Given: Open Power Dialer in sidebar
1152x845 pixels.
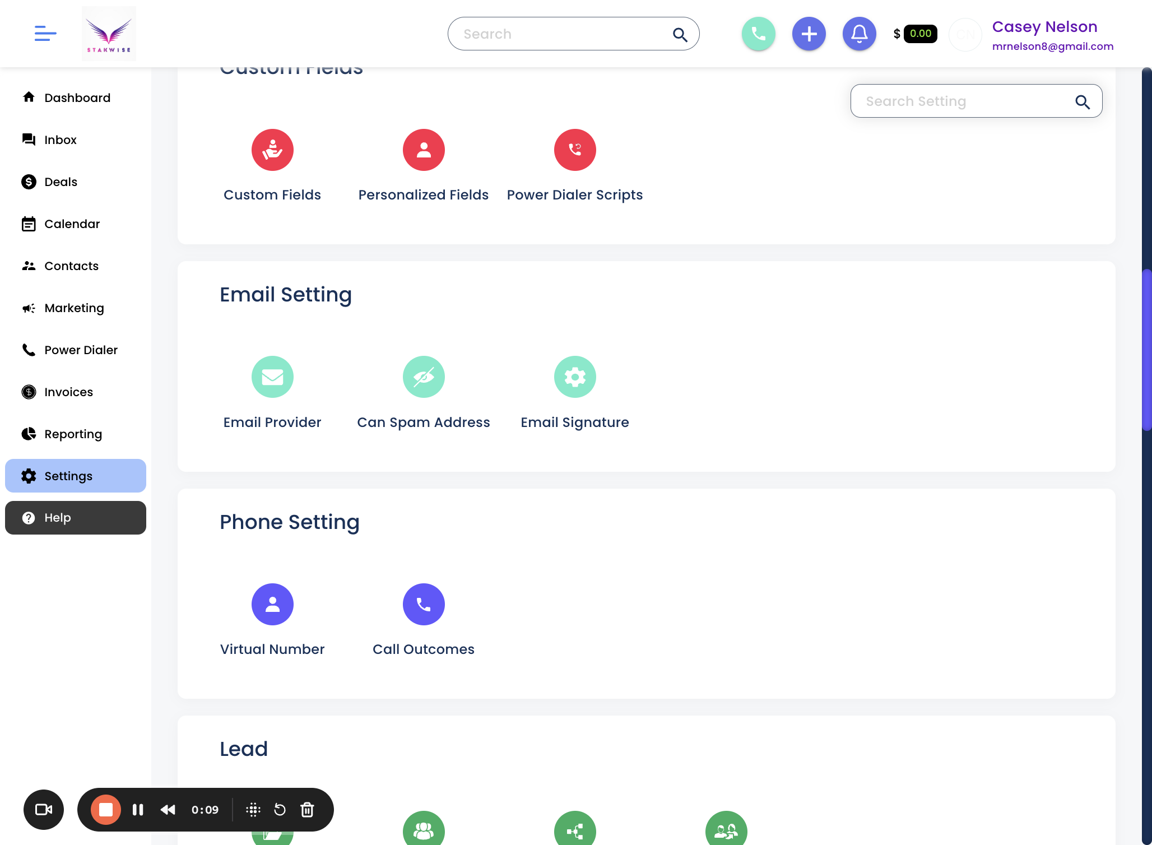Looking at the screenshot, I should point(76,350).
